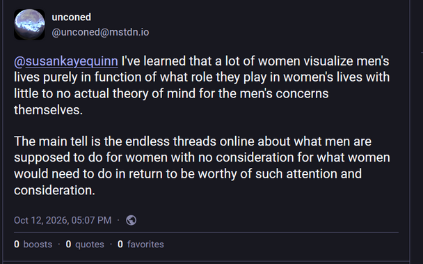Image resolution: width=423 pixels, height=264 pixels.
Task: Click the paragraph starting 'I've learned that'
Action: click(x=202, y=86)
